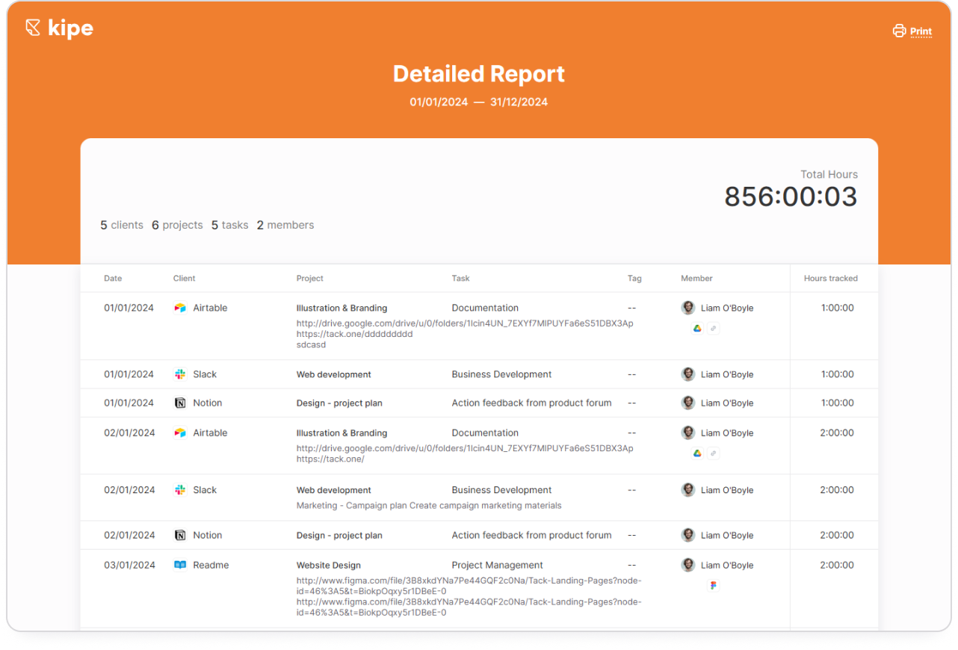Click the Date column header
958x650 pixels.
point(113,278)
